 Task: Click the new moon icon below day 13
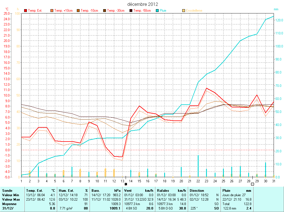[126, 184]
